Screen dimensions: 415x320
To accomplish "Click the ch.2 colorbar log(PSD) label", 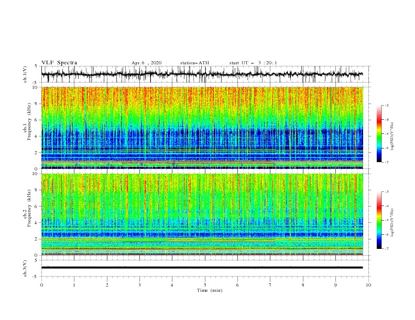I will (x=392, y=223).
